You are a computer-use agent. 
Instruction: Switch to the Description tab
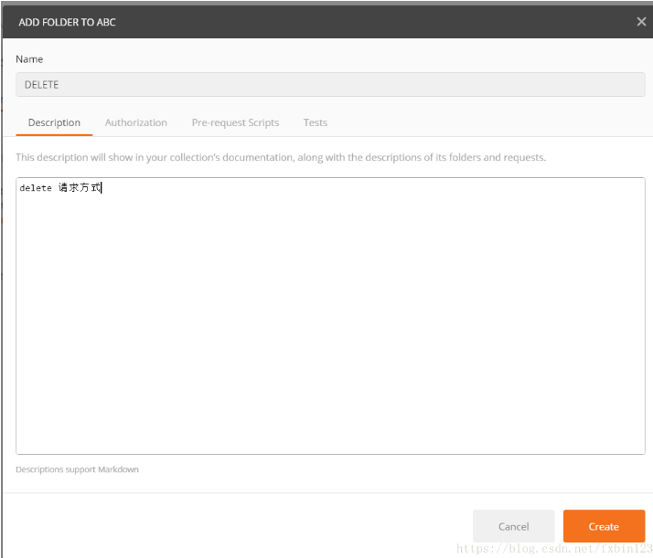click(x=54, y=122)
